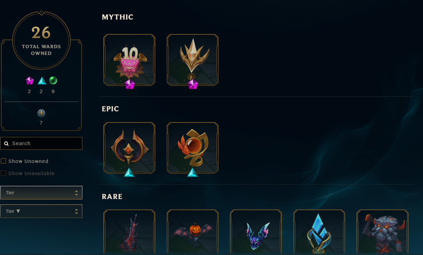
Task: Select the 10th anniversary cake ward
Action: pos(129,60)
